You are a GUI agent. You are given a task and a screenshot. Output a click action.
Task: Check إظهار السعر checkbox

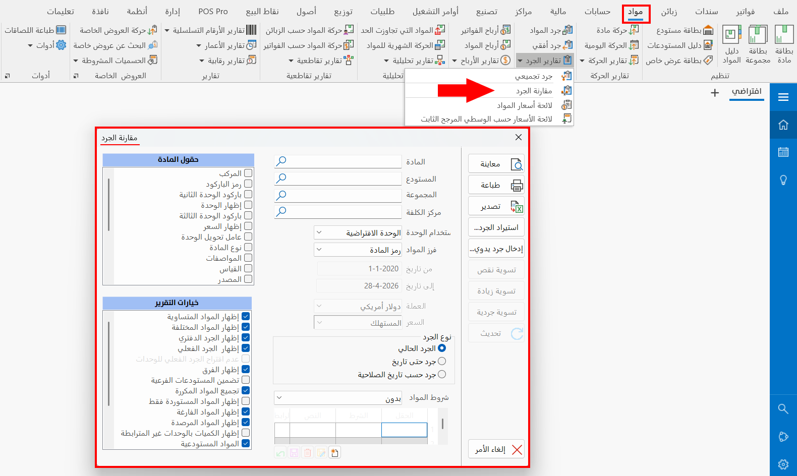click(x=248, y=226)
